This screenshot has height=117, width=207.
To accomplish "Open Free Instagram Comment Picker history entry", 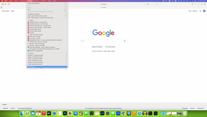I will click(47, 49).
